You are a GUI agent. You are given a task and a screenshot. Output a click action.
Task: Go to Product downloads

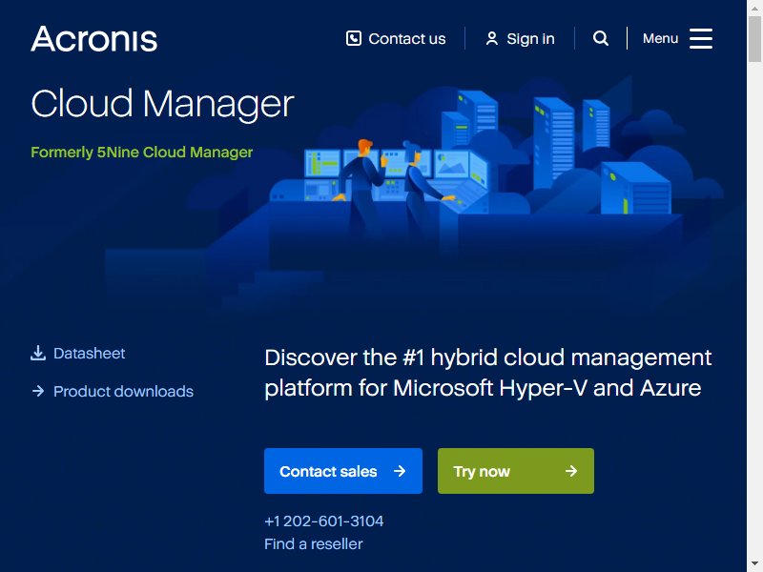point(123,391)
